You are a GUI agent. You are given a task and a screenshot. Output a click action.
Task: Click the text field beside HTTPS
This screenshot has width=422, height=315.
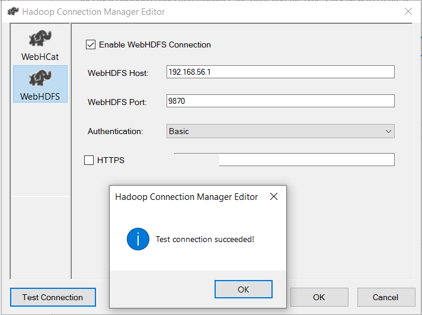[x=305, y=160]
